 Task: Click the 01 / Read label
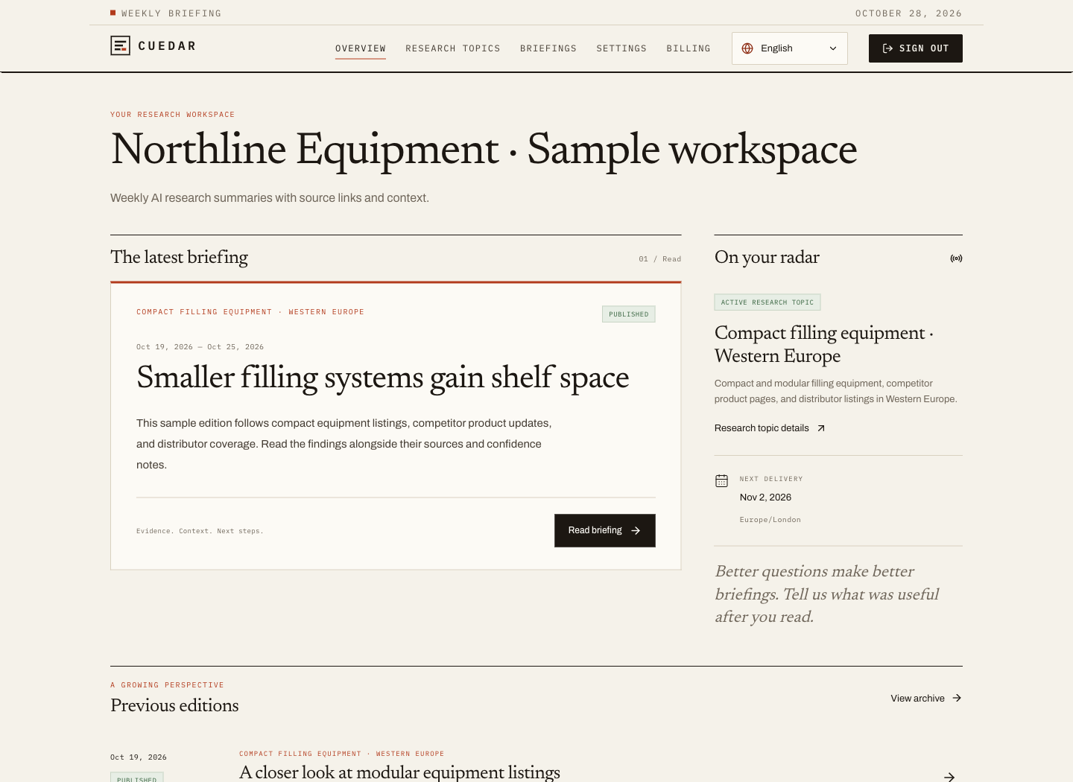(660, 259)
